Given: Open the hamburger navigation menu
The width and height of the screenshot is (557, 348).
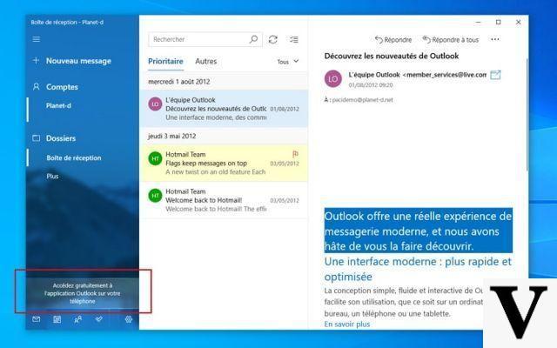Looking at the screenshot, I should (37, 39).
